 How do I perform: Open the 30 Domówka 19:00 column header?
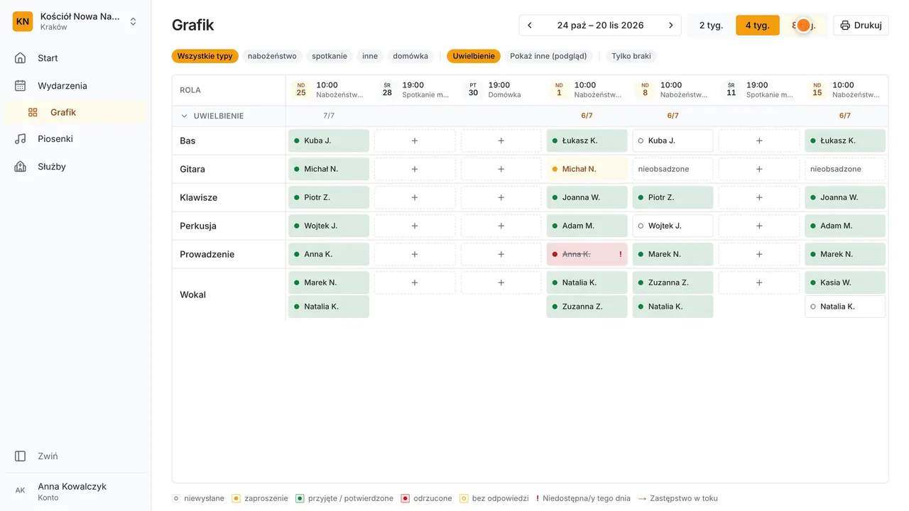501,90
